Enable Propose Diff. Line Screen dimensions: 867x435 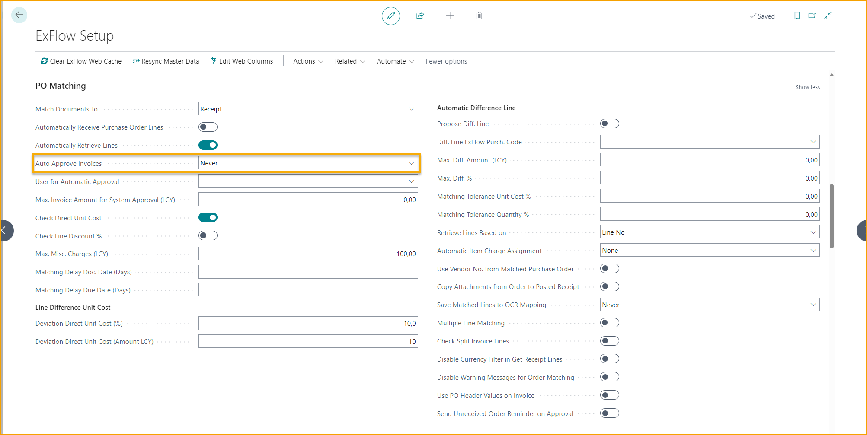pos(610,124)
